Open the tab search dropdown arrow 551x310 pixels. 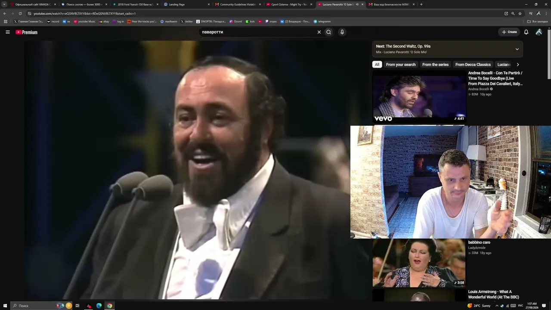[x=4, y=4]
